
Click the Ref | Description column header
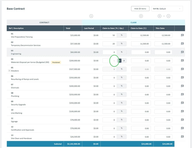[x=16, y=28]
